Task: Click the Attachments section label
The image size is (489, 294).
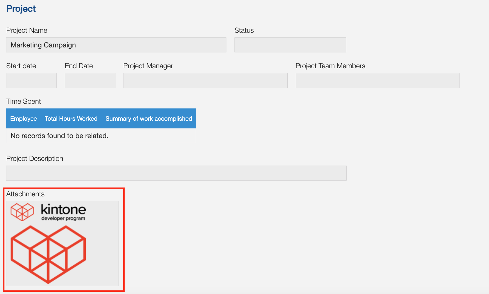Action: point(25,194)
